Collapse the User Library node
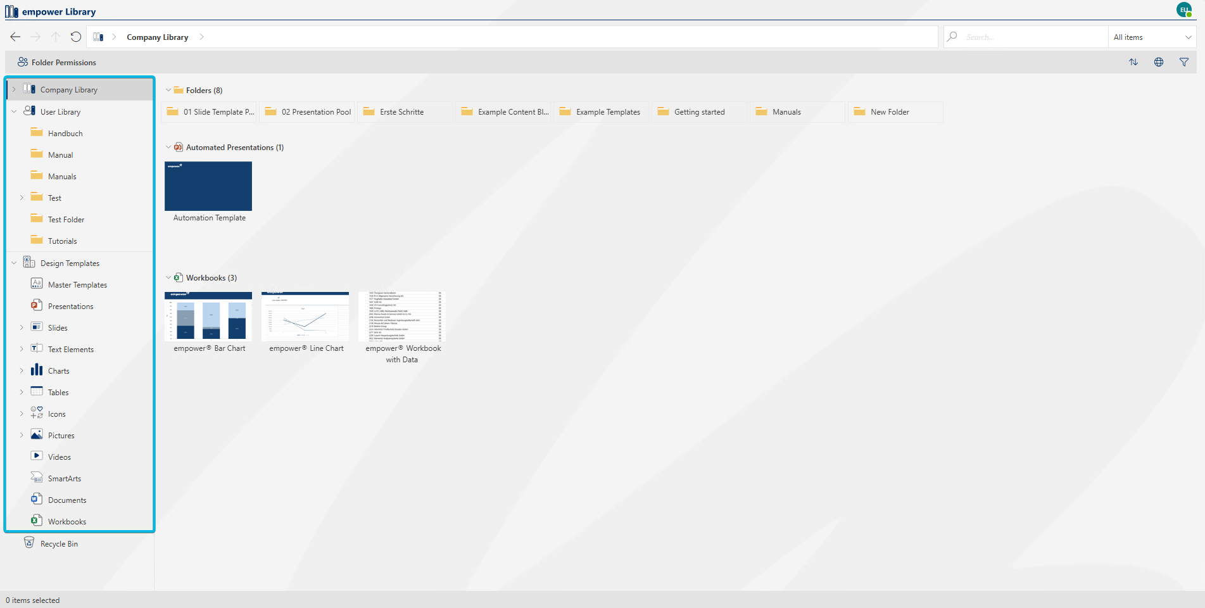 14,111
